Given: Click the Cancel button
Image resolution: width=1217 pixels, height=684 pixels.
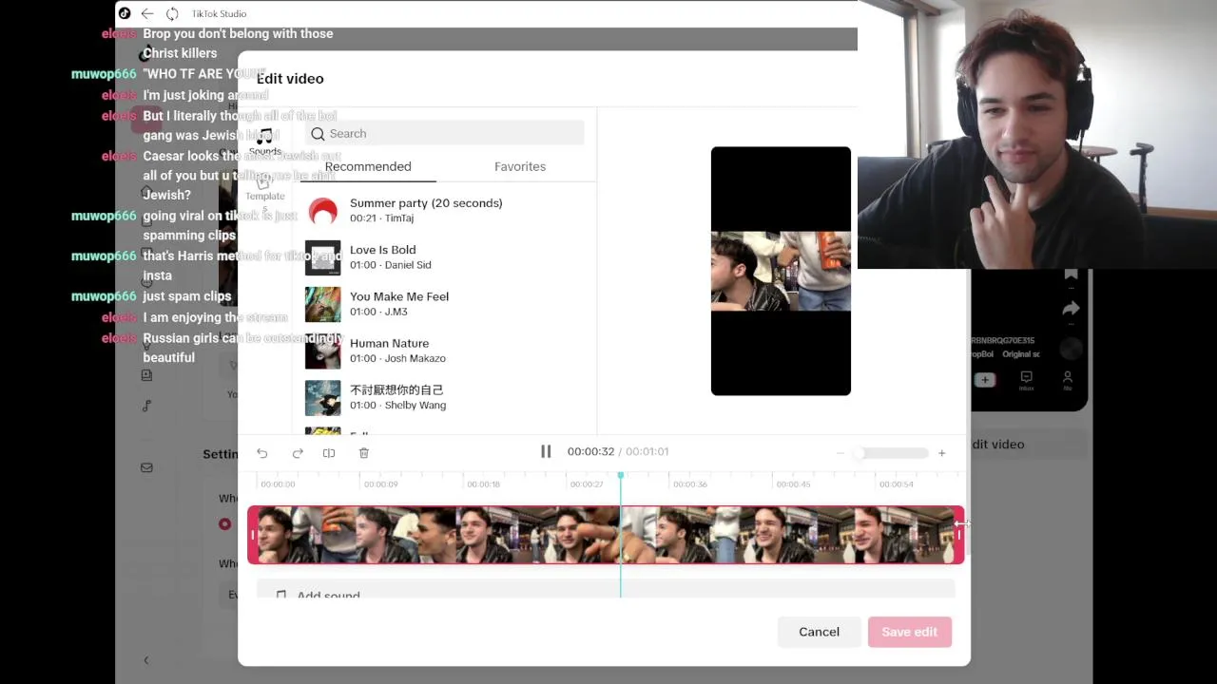Looking at the screenshot, I should tap(819, 632).
